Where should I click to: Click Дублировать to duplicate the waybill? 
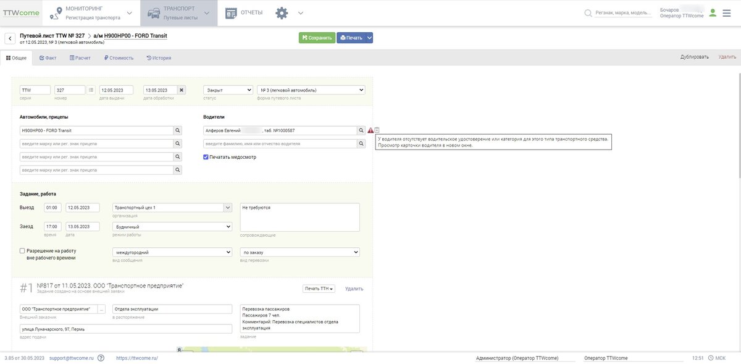695,57
